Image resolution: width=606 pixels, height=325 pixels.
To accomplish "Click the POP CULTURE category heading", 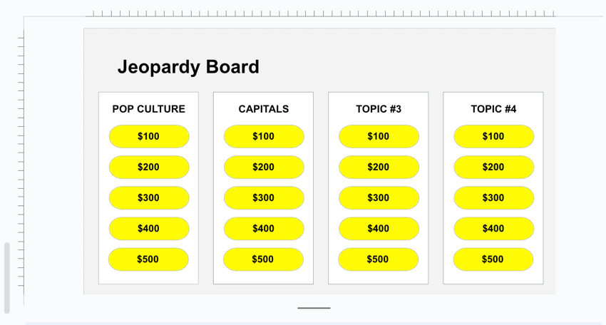I will tap(148, 109).
